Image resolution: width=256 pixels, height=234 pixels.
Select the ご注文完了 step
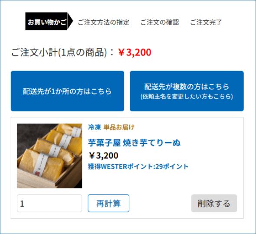click(206, 23)
